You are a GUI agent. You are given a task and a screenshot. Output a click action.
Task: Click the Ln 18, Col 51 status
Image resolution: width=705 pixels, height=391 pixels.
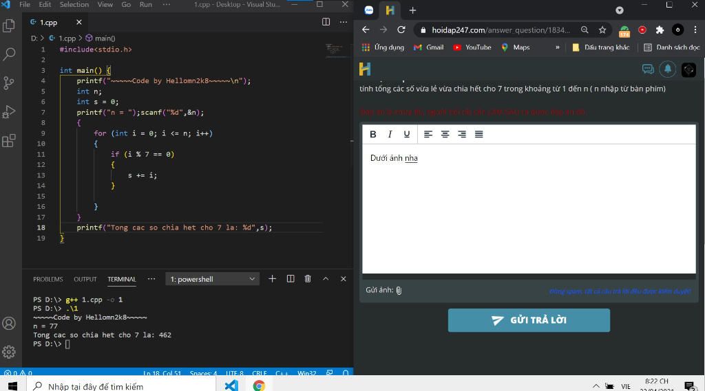[162, 372]
